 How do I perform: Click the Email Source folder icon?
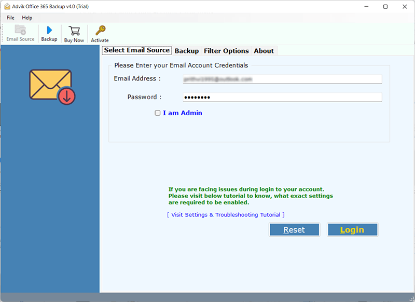pos(20,30)
